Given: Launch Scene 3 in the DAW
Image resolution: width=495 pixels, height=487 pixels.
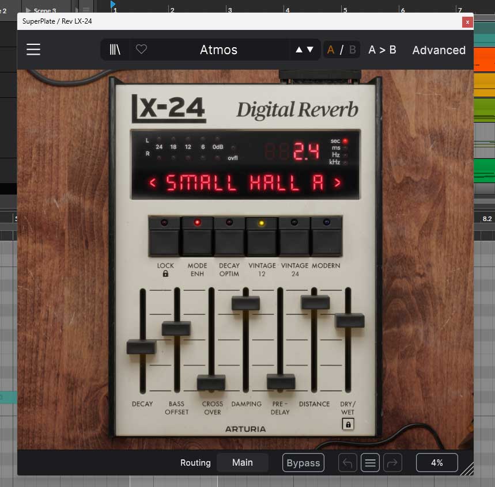Looking at the screenshot, I should point(28,10).
